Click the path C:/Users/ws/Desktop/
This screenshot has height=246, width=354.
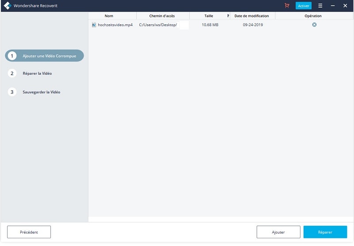click(x=158, y=25)
